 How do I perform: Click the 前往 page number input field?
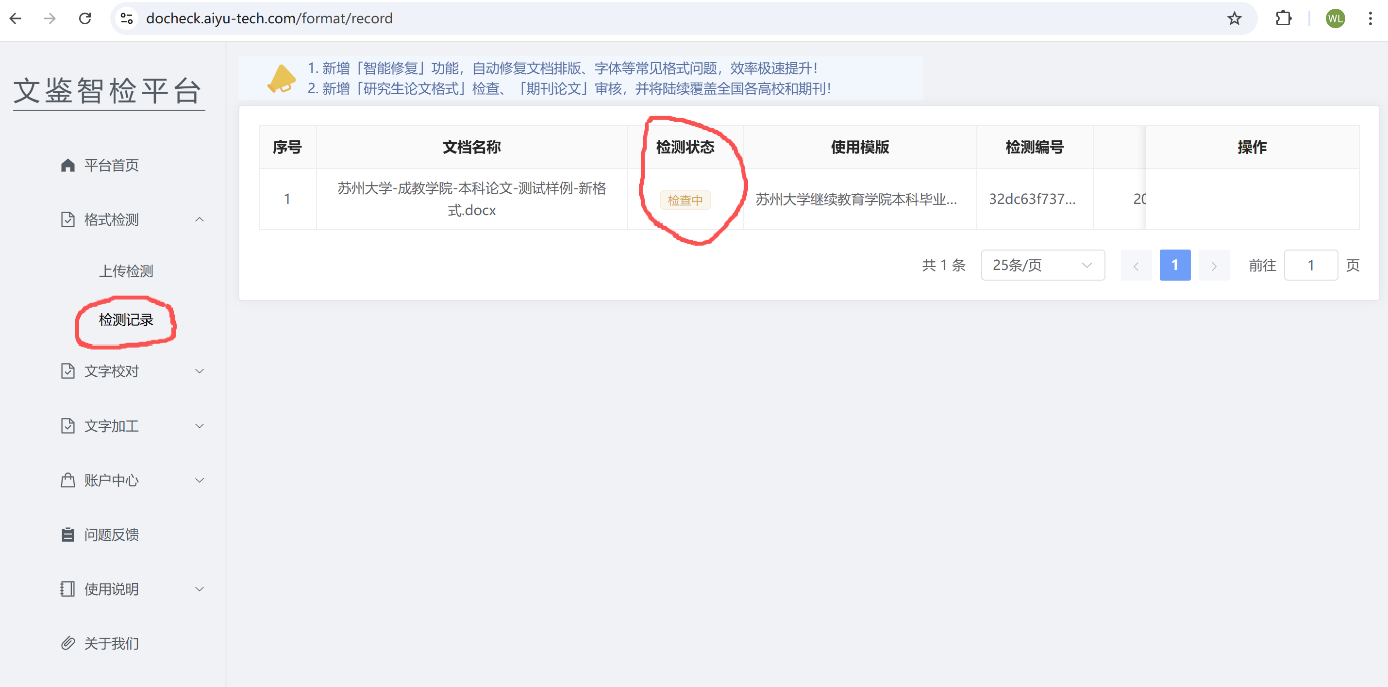1310,265
